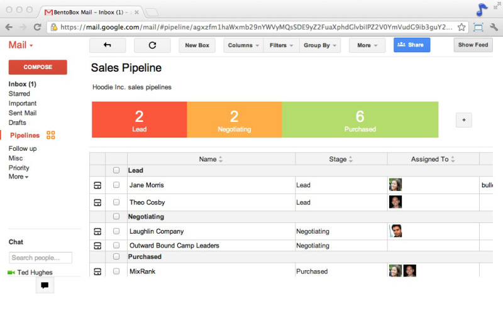503x333 pixels.
Task: Open the Inbox (1) folder
Action: 22,84
